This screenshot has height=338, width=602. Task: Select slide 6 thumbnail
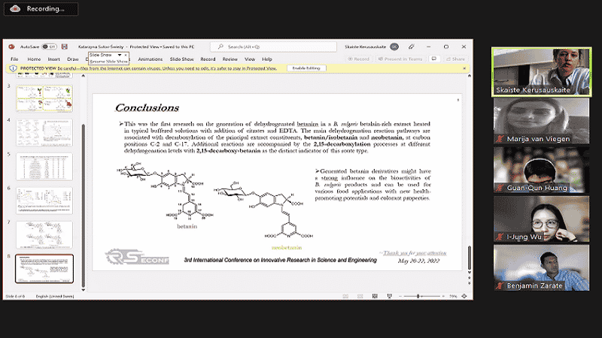(44, 201)
